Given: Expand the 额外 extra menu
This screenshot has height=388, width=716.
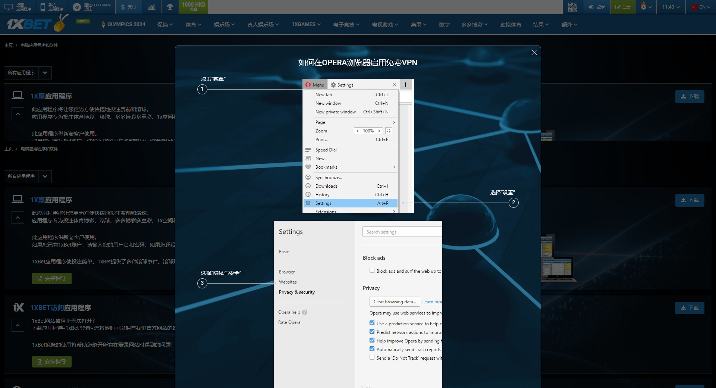Looking at the screenshot, I should [x=569, y=25].
